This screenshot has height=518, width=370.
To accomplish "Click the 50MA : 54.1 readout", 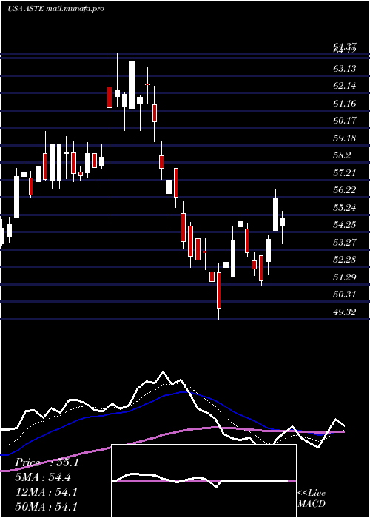I will click(x=46, y=506).
